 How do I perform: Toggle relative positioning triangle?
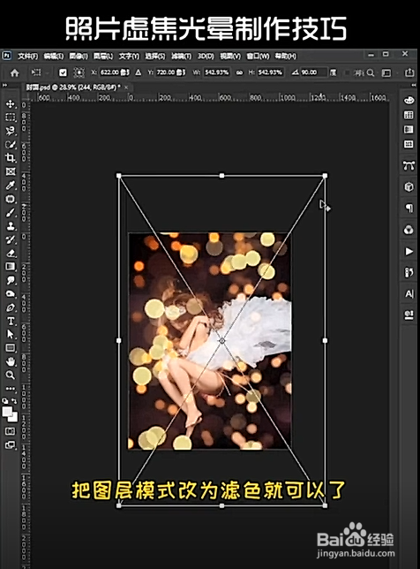[x=138, y=72]
